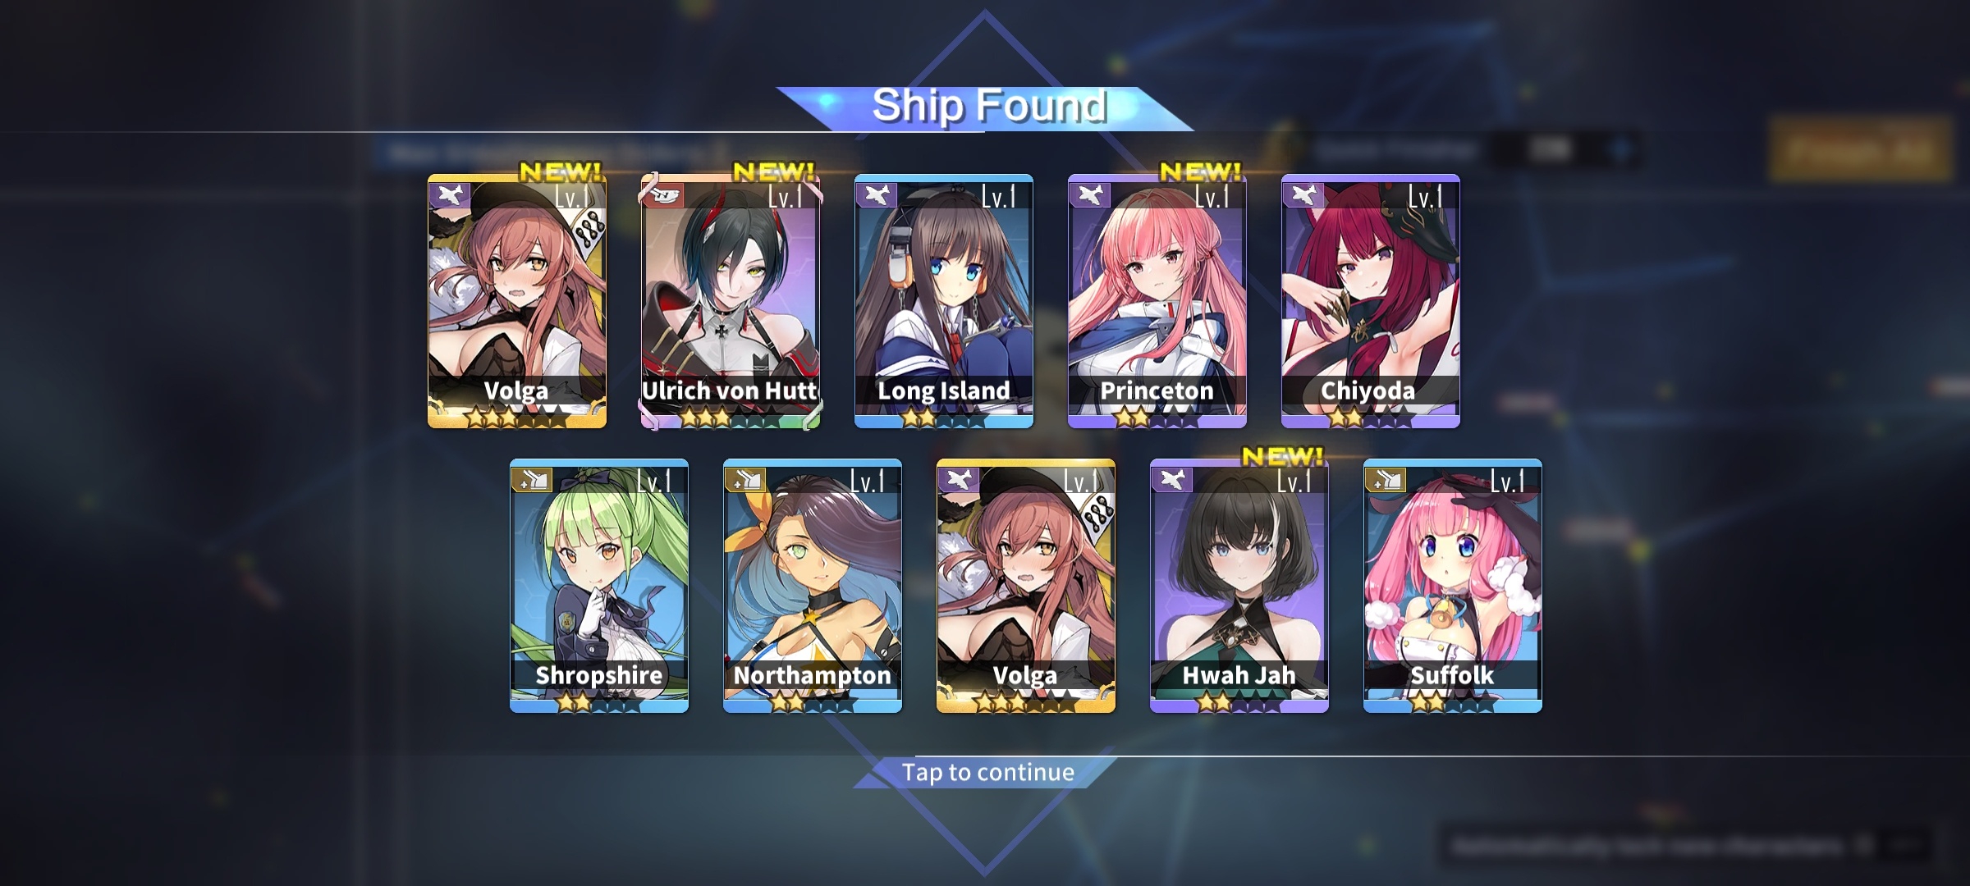The image size is (1970, 886).
Task: Select the Shropshire ship card
Action: click(x=599, y=586)
